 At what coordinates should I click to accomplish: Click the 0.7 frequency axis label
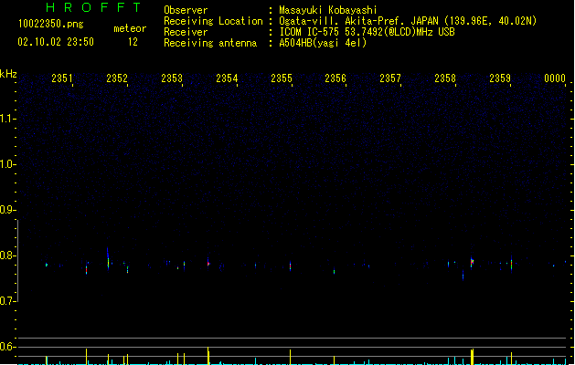coord(7,301)
